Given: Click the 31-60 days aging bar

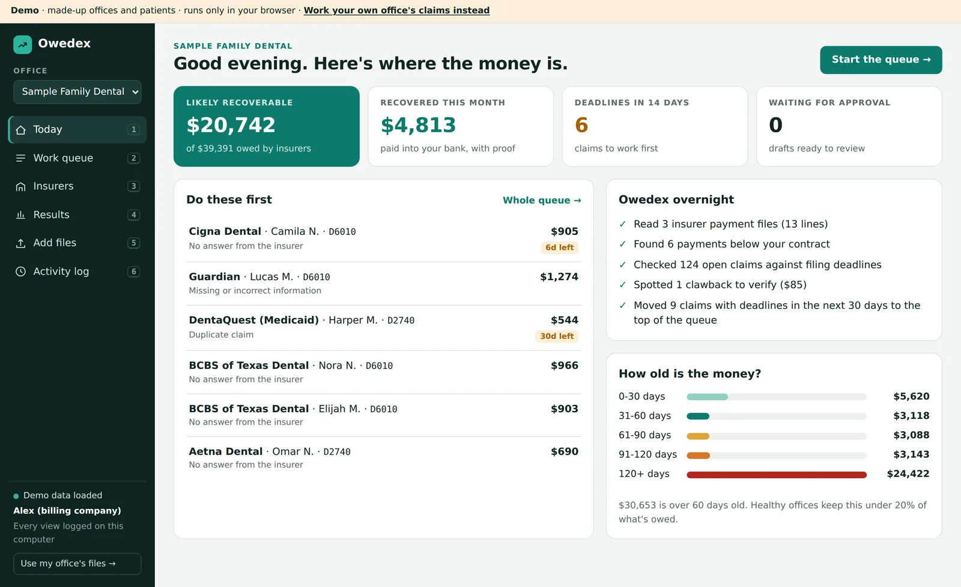Looking at the screenshot, I should [x=777, y=416].
